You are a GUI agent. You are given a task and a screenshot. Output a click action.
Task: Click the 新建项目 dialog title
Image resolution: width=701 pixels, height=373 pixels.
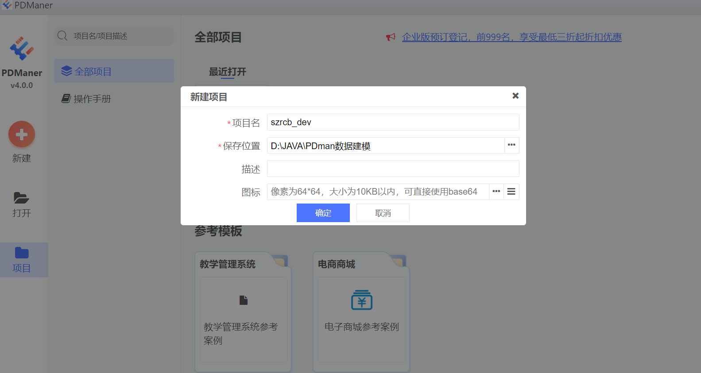(209, 97)
